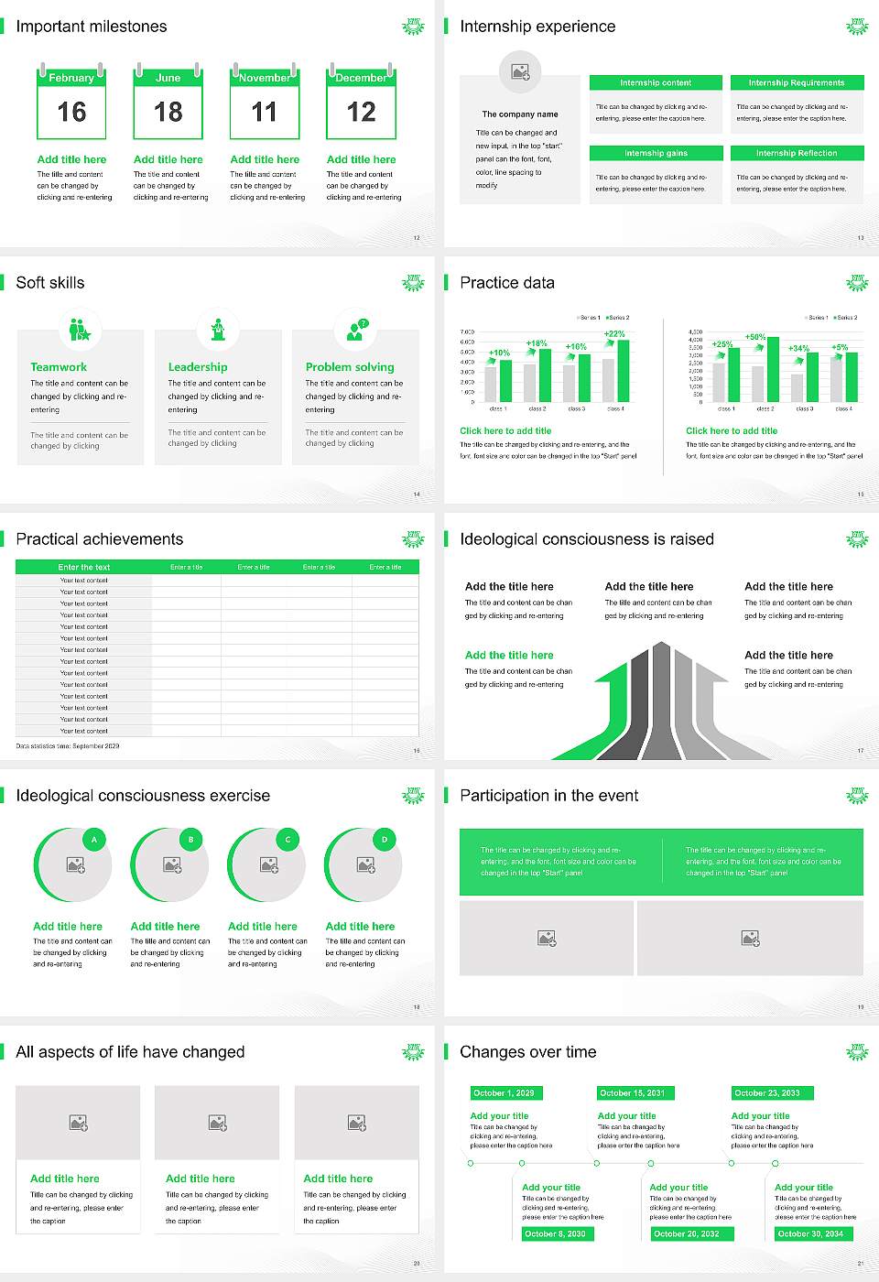Click the +22% label on left chart

(x=614, y=334)
